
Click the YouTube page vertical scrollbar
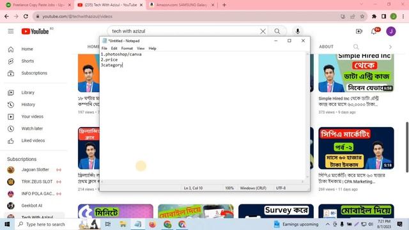click(406, 148)
